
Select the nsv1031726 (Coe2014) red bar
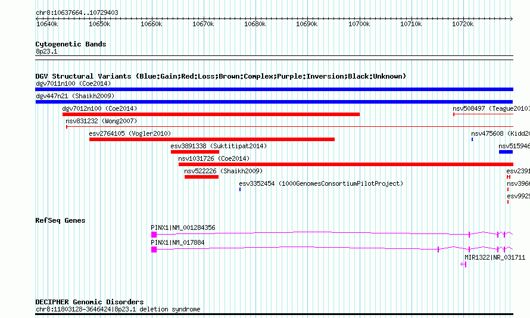(x=346, y=164)
